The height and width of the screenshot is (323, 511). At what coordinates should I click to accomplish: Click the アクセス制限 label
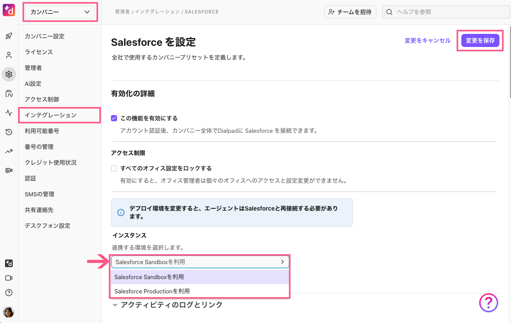128,153
